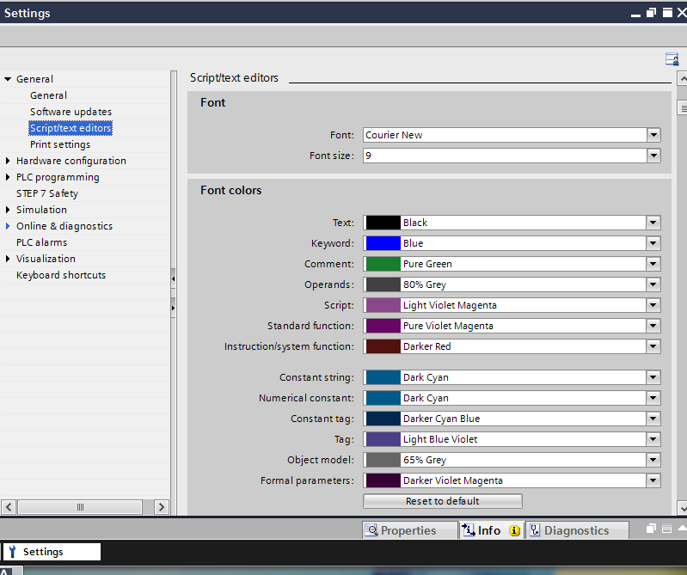Switch to the Info tab
The image size is (687, 575).
[x=491, y=530]
